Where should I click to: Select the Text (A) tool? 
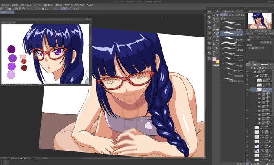(x=214, y=51)
